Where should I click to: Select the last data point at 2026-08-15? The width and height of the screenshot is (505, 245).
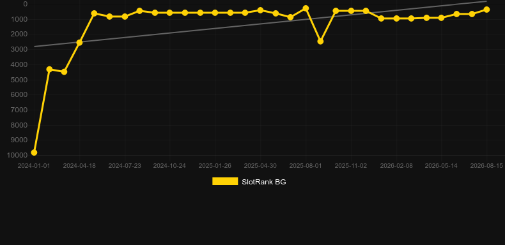486,10
